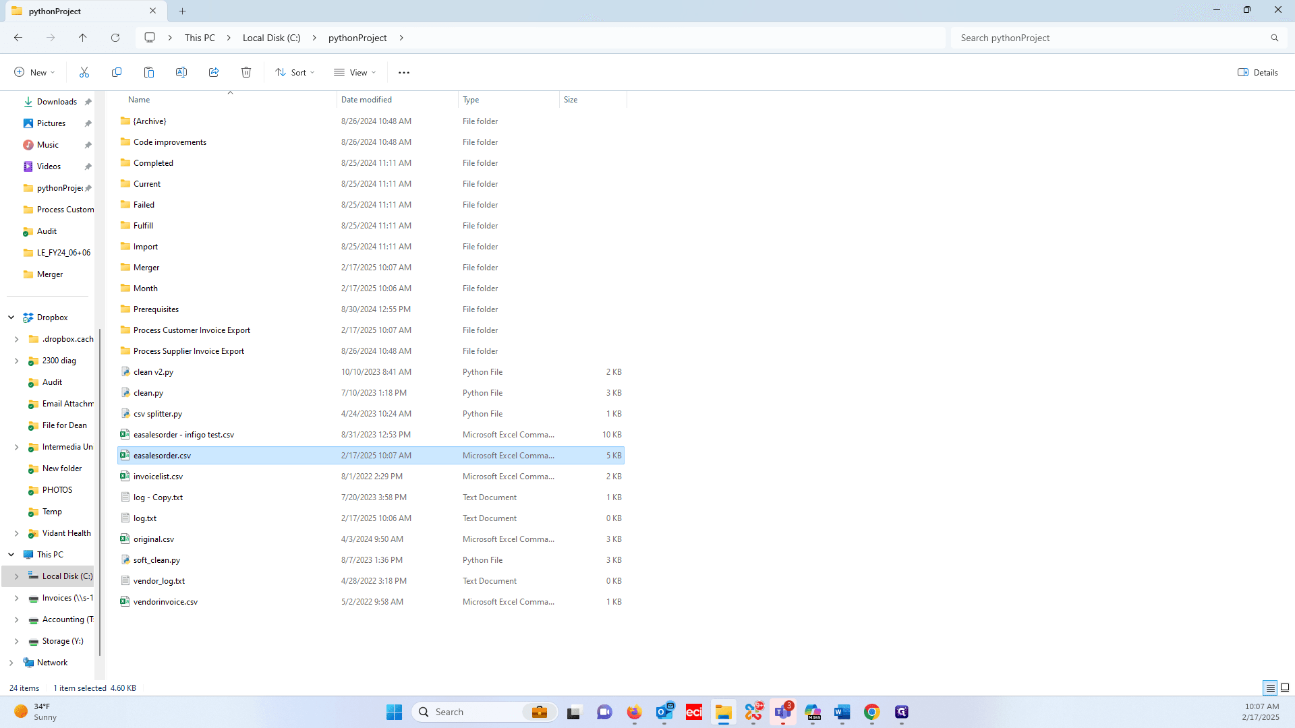Image resolution: width=1295 pixels, height=728 pixels.
Task: Select Videos in quick access
Action: click(x=49, y=166)
